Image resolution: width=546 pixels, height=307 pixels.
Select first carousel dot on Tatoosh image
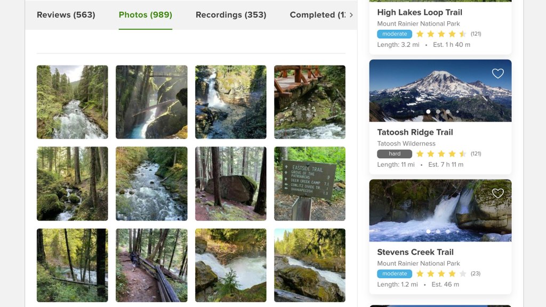click(428, 112)
